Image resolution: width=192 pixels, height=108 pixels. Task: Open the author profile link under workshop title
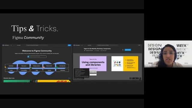(x=89, y=51)
